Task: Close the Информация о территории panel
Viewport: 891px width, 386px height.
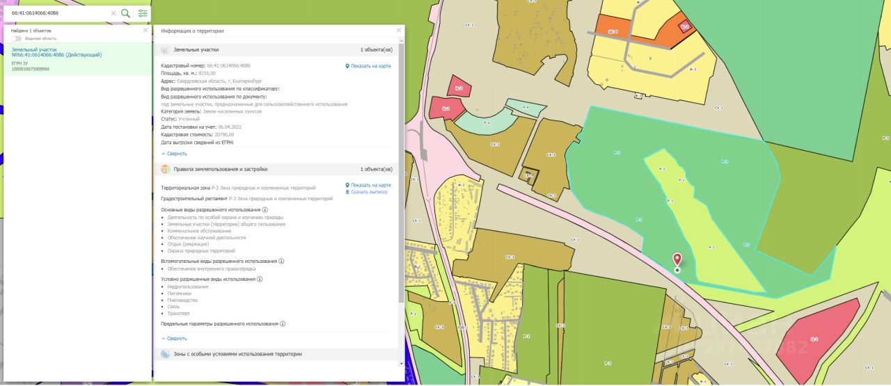Action: 399,31
